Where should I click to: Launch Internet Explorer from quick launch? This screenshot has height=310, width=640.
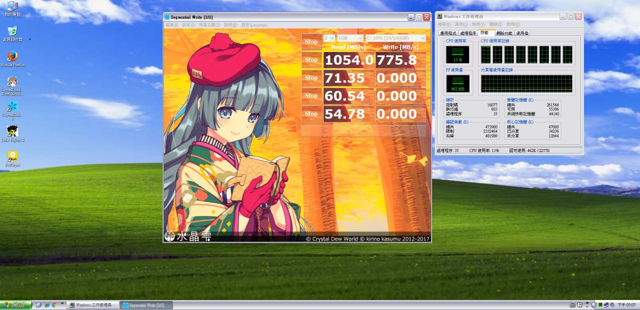click(x=46, y=305)
